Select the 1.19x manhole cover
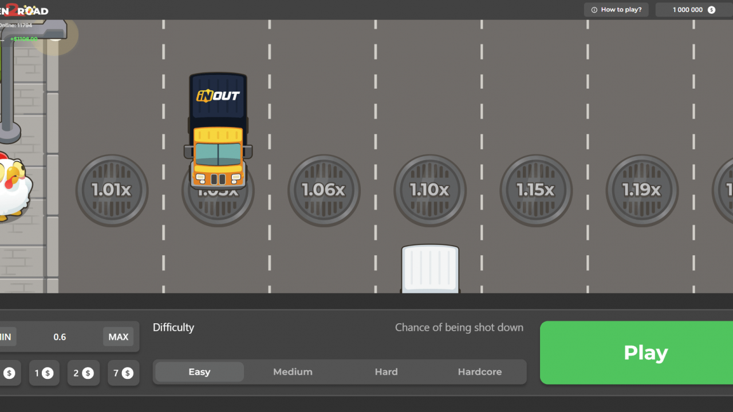The width and height of the screenshot is (733, 412). [x=641, y=190]
